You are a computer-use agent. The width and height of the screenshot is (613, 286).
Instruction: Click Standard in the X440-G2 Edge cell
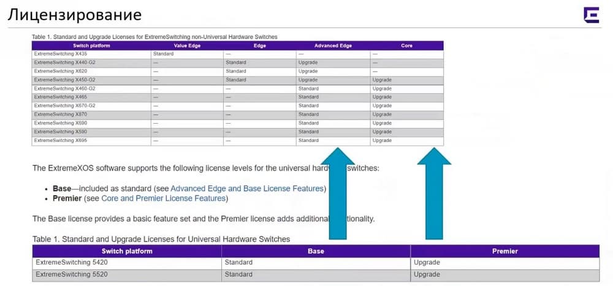pos(236,62)
